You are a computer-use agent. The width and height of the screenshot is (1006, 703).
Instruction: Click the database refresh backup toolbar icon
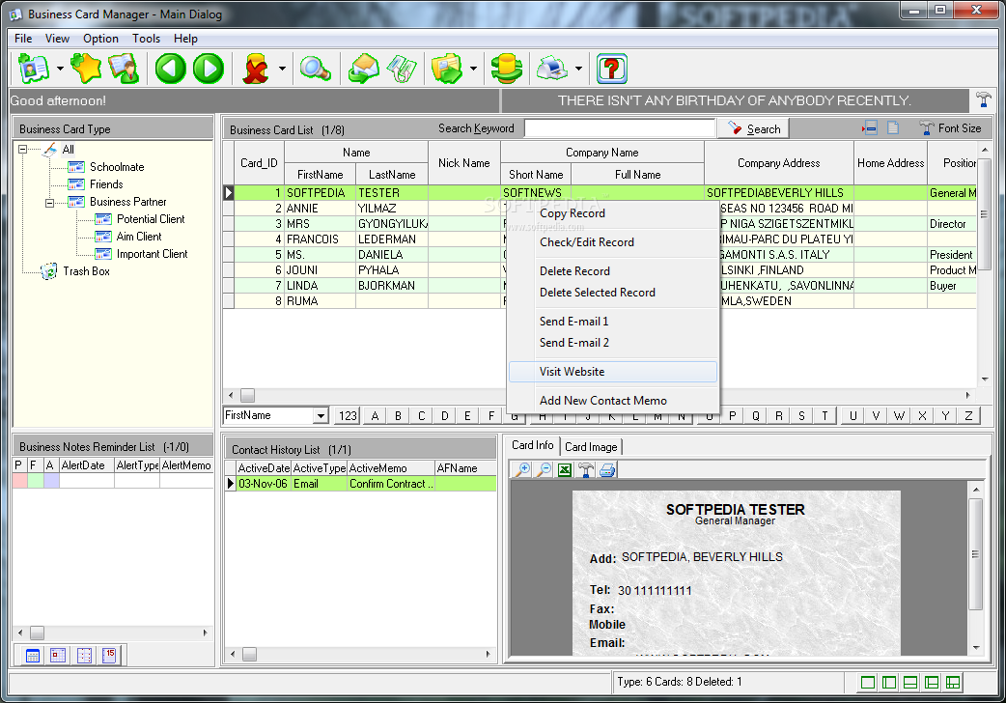point(506,68)
